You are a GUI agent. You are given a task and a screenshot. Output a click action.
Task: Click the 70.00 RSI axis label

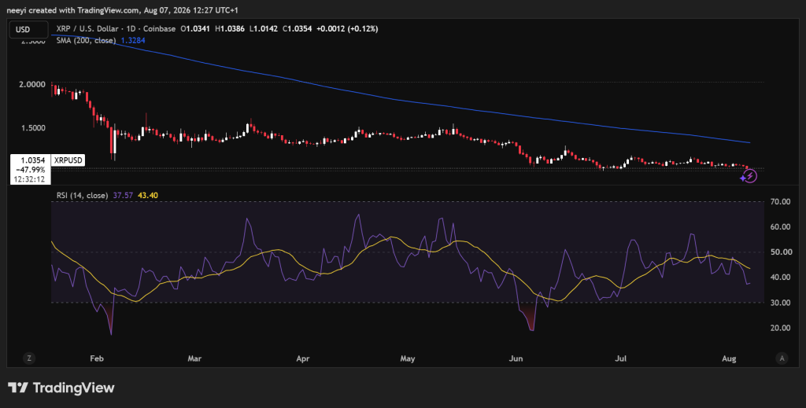pos(780,202)
